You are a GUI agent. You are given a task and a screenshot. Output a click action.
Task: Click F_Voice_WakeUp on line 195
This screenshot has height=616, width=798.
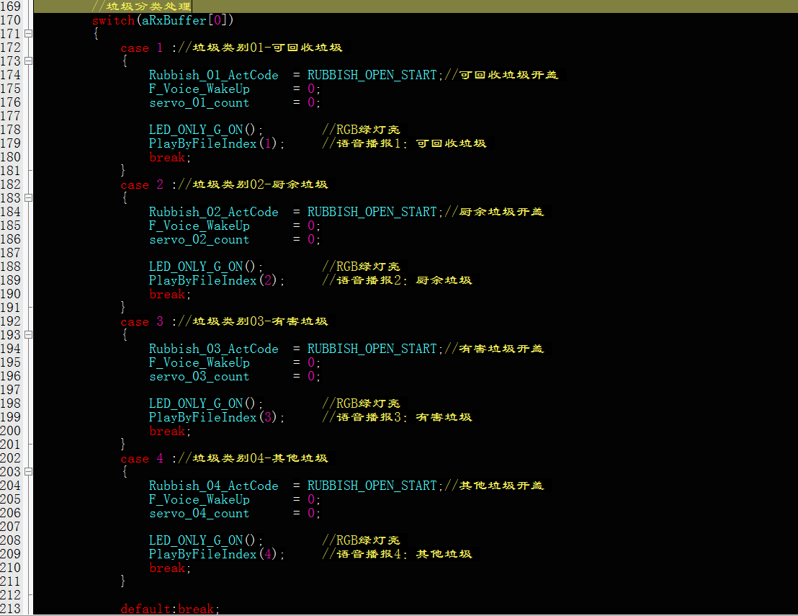[x=199, y=363]
